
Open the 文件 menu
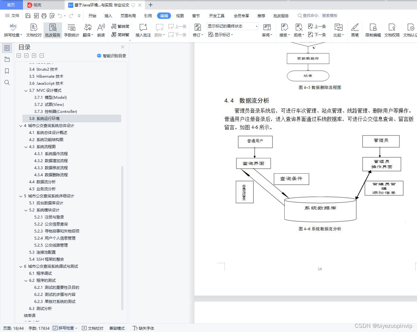(x=12, y=16)
